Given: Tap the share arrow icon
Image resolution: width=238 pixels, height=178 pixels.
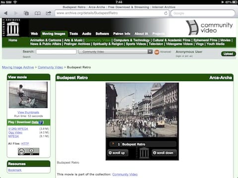Looking at the screenshot, I should pyautogui.click(x=49, y=13).
